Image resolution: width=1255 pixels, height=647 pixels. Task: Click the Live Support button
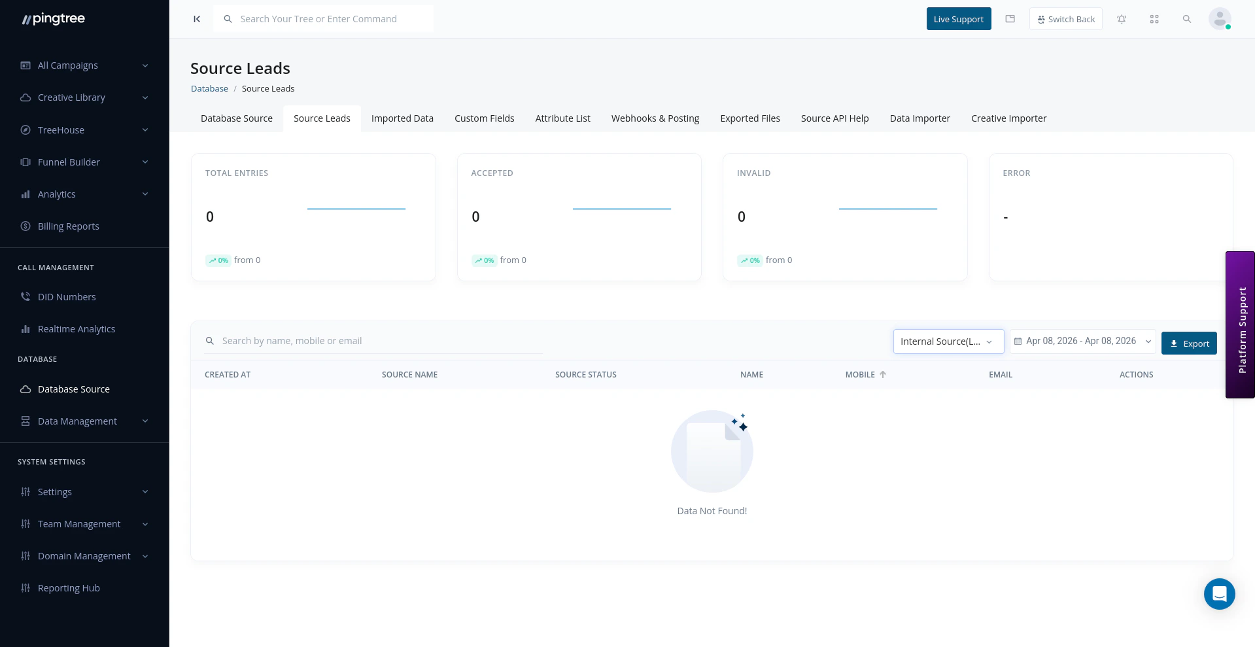click(958, 19)
